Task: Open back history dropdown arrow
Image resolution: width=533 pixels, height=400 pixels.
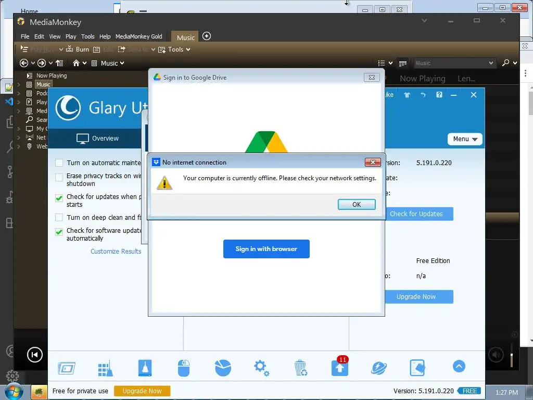Action: click(x=33, y=63)
